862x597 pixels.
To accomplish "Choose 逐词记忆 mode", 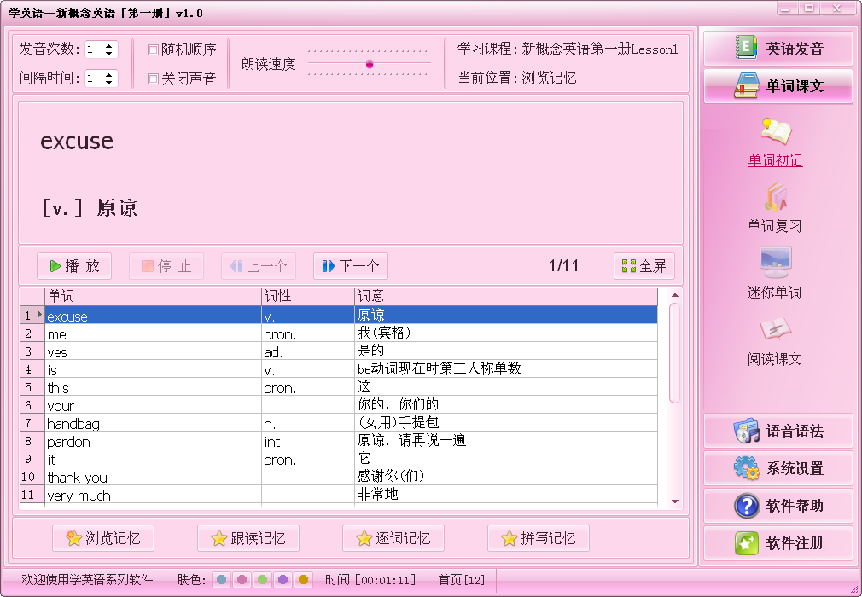I will 393,538.
